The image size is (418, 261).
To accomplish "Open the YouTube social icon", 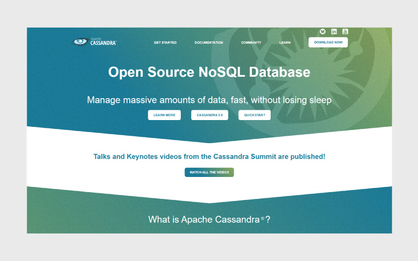I will point(345,31).
